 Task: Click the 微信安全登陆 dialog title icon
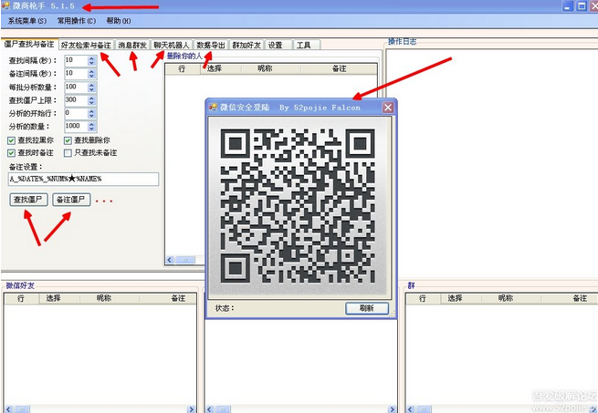[x=213, y=108]
